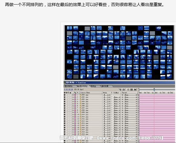This screenshot has width=176, height=143.
Task: Toggle visibility eye of layer 005.jpg
Action: pyautogui.click(x=65, y=104)
